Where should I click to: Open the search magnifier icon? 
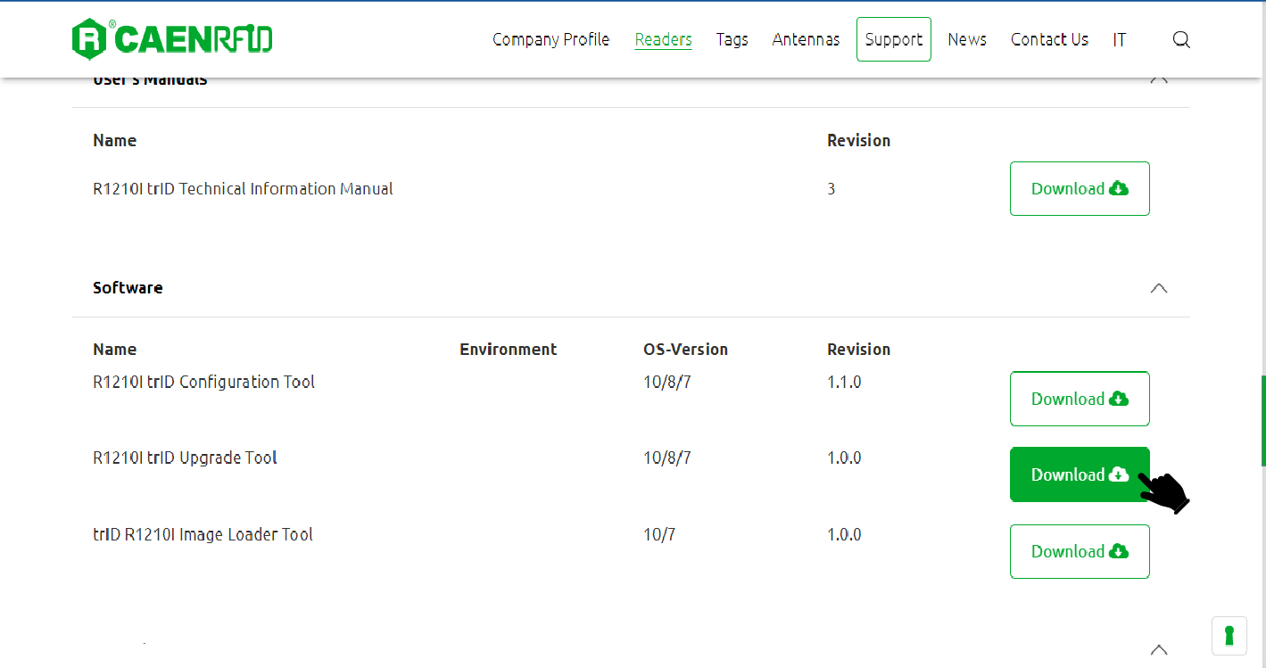point(1181,39)
